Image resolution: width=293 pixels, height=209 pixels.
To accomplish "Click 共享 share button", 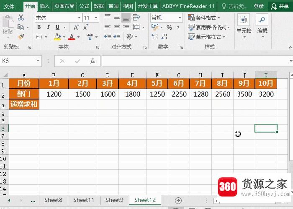I will point(280,6).
